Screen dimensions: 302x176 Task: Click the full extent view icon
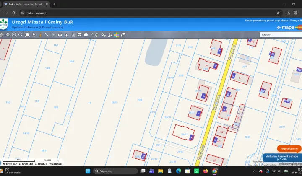point(27,35)
